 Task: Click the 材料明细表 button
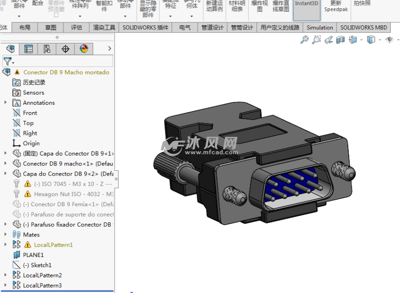pos(237,6)
